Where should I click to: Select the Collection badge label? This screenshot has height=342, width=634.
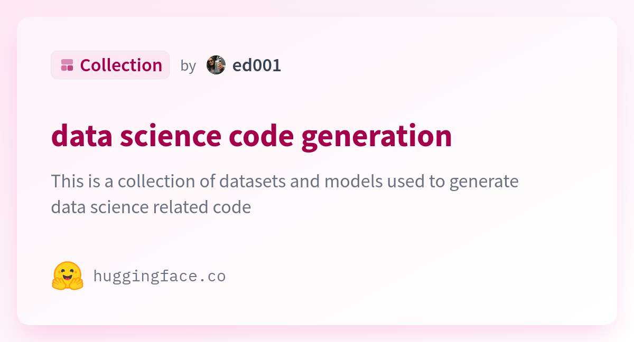pos(121,65)
